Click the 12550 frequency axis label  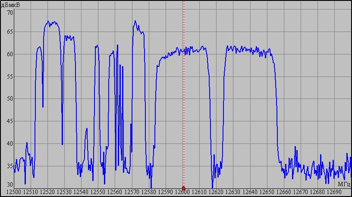pyautogui.click(x=98, y=192)
